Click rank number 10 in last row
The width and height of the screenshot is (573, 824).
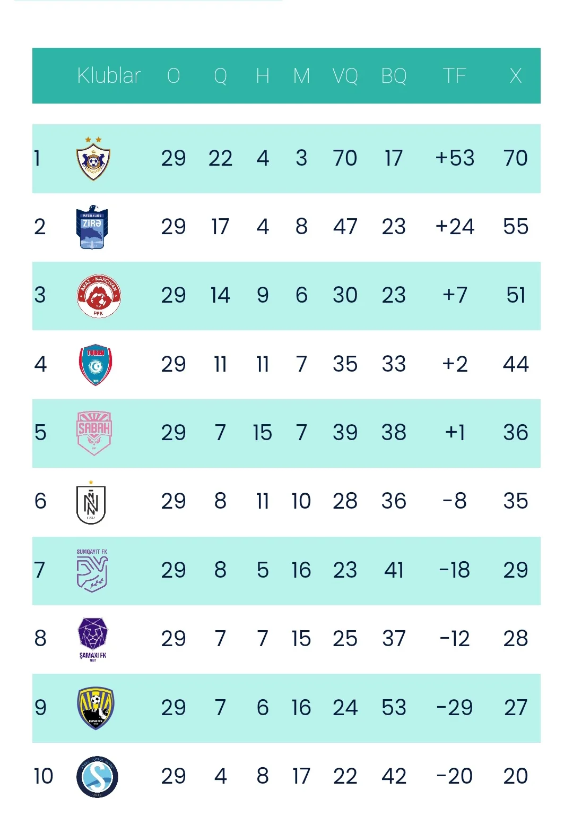(x=44, y=776)
